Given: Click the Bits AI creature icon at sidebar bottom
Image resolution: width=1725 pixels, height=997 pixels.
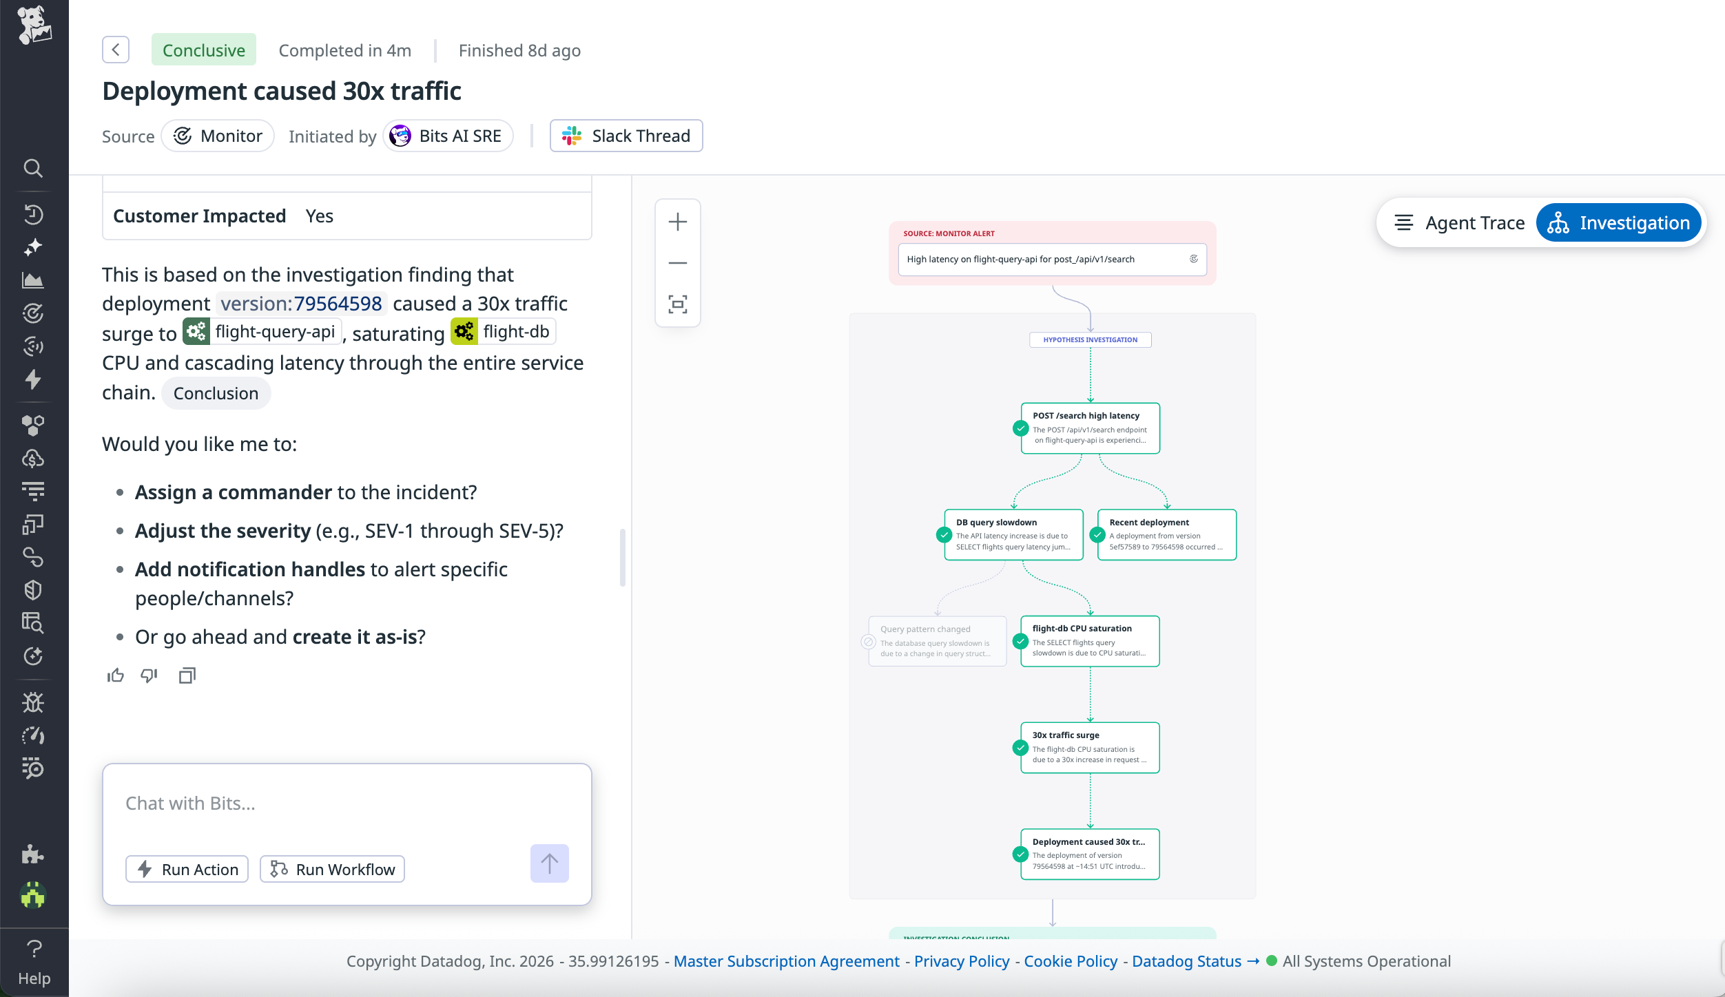Looking at the screenshot, I should 32,895.
